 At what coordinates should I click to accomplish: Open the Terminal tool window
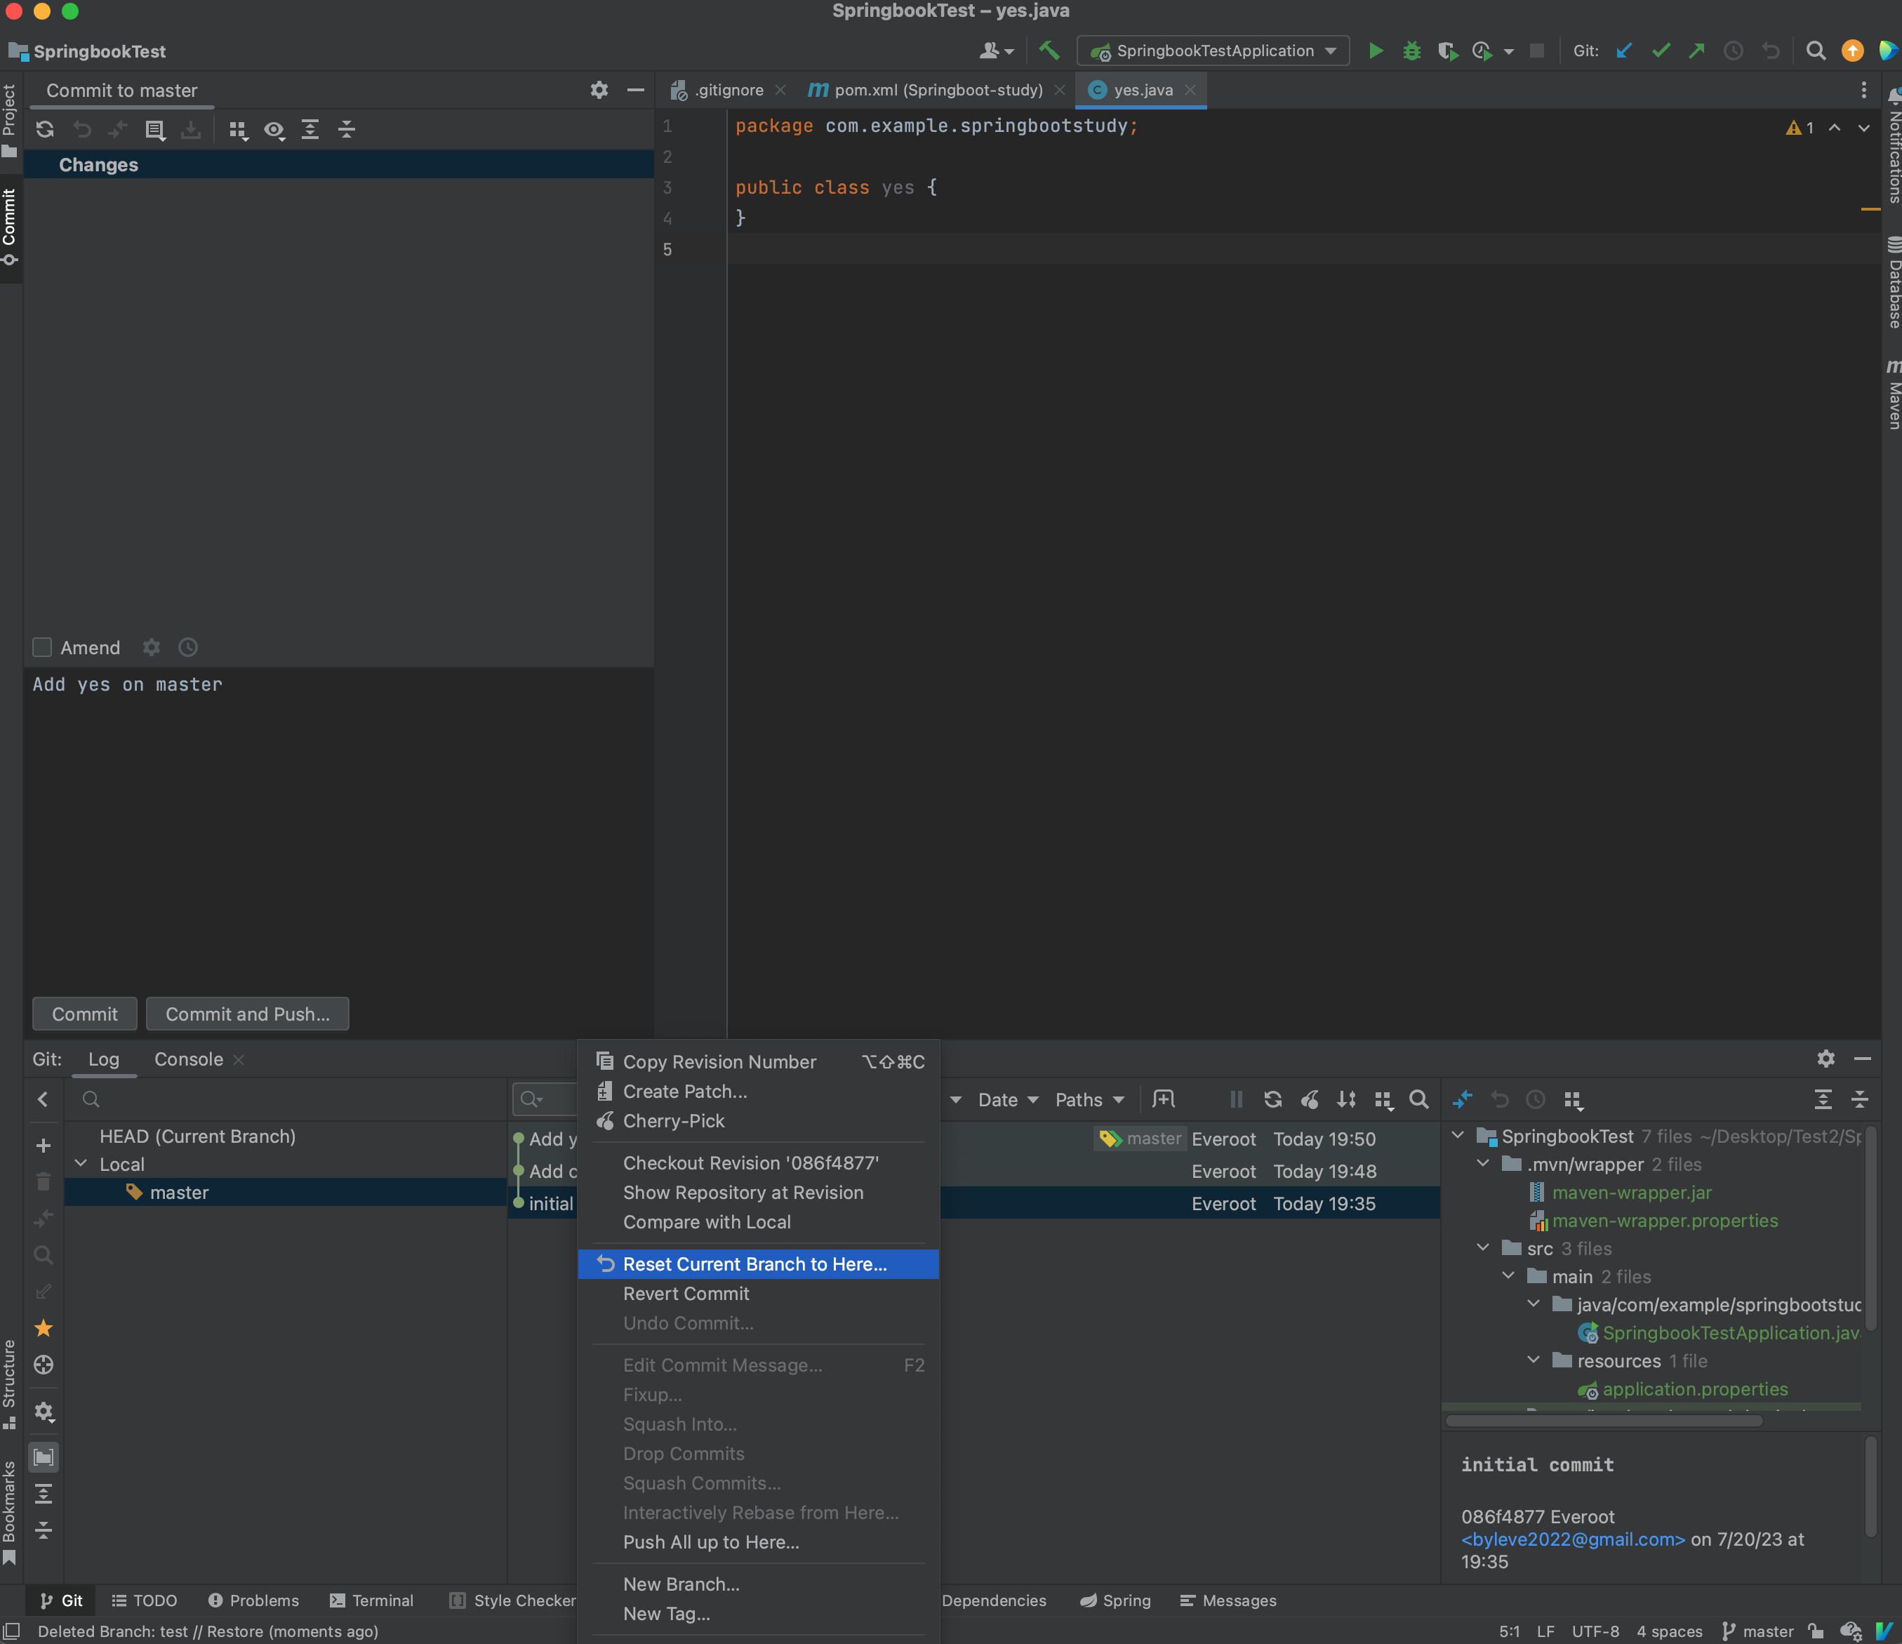tap(371, 1600)
